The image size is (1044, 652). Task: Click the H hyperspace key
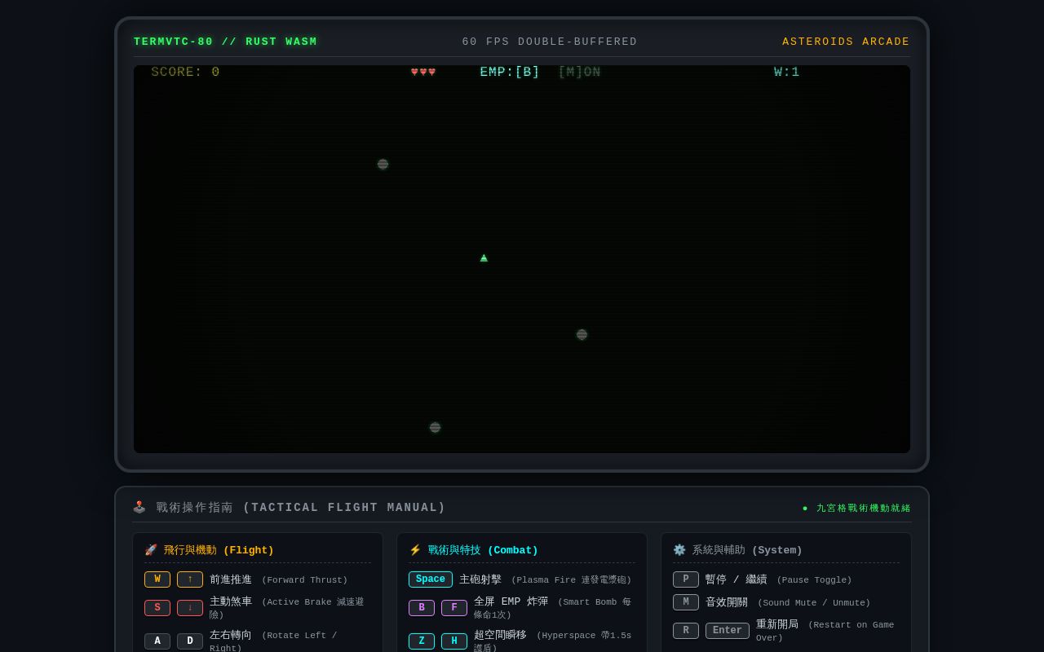454,641
